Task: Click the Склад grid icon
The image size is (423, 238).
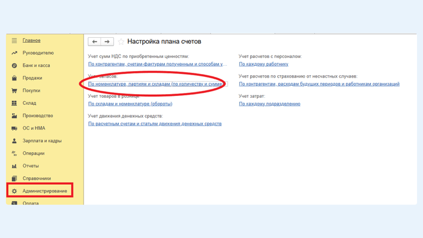Action: click(14, 103)
